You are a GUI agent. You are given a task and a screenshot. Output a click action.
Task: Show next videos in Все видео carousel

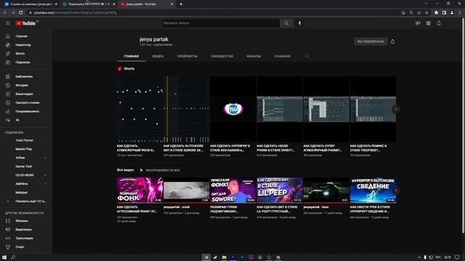click(396, 190)
